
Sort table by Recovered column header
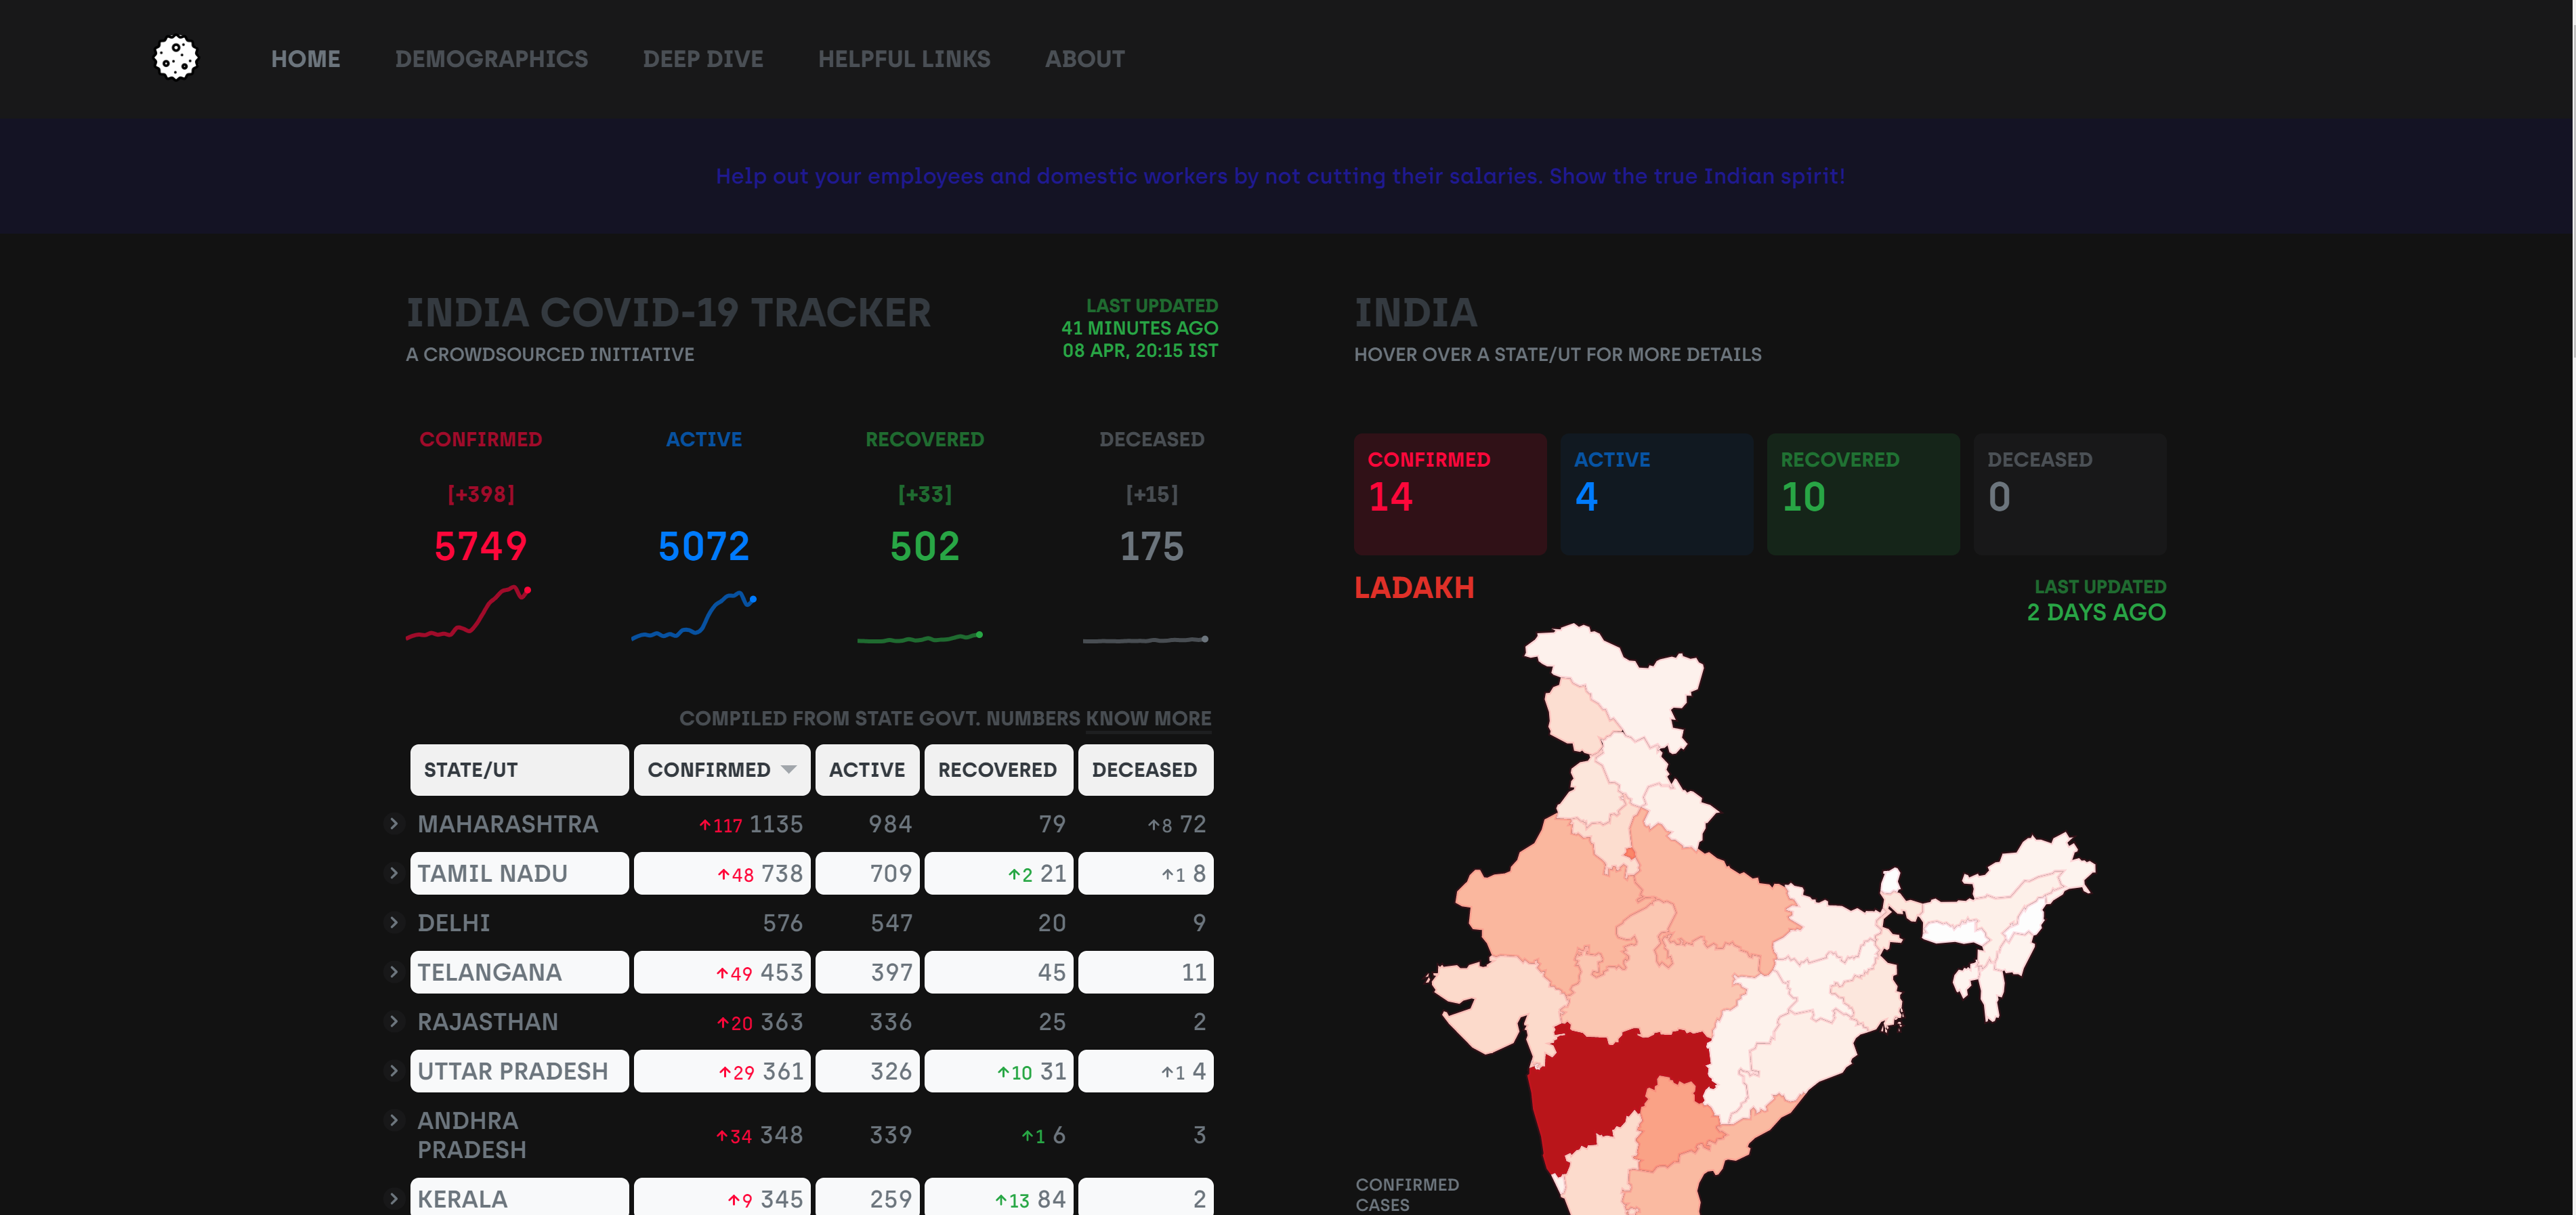[x=998, y=770]
